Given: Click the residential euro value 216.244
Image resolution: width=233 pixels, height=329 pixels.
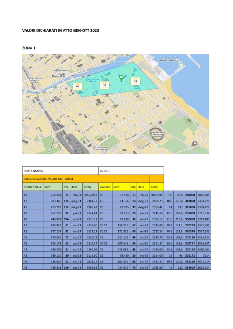Looking at the screenshot, I should (x=56, y=195).
